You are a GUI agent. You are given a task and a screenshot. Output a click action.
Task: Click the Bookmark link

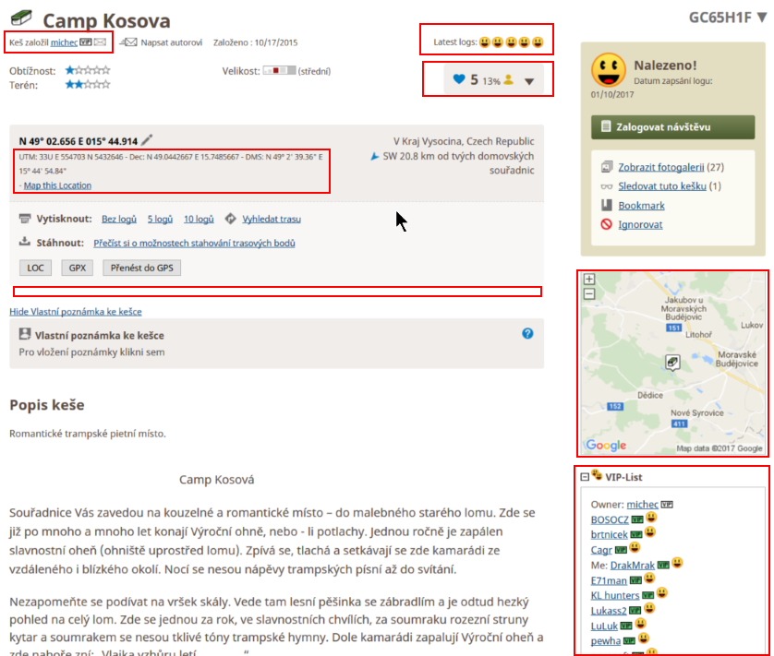coord(641,205)
